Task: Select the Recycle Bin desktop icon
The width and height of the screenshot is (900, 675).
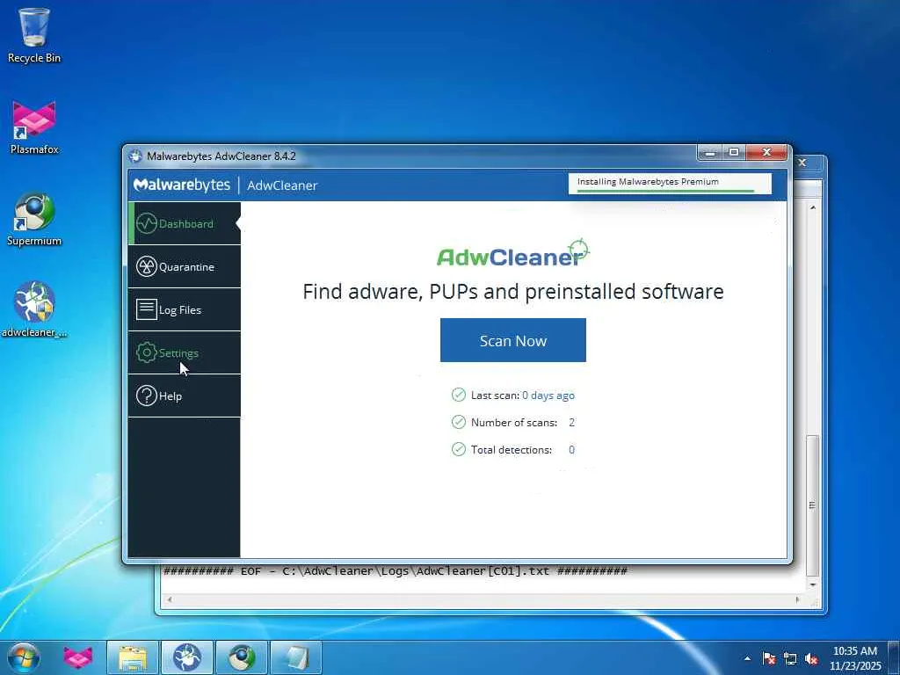Action: pyautogui.click(x=34, y=35)
